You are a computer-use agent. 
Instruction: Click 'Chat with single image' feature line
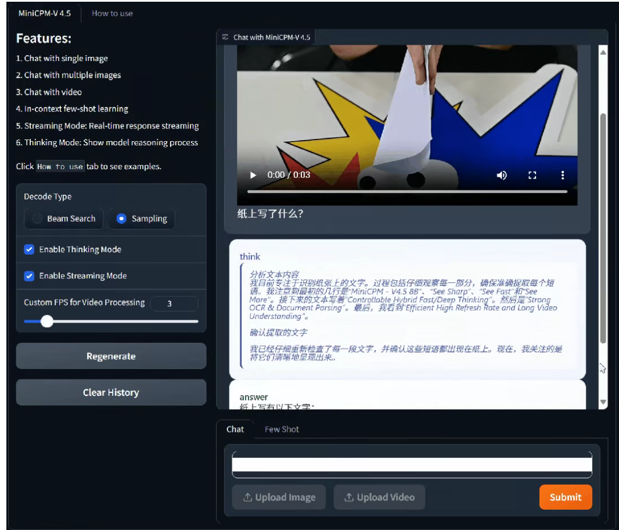tap(62, 58)
